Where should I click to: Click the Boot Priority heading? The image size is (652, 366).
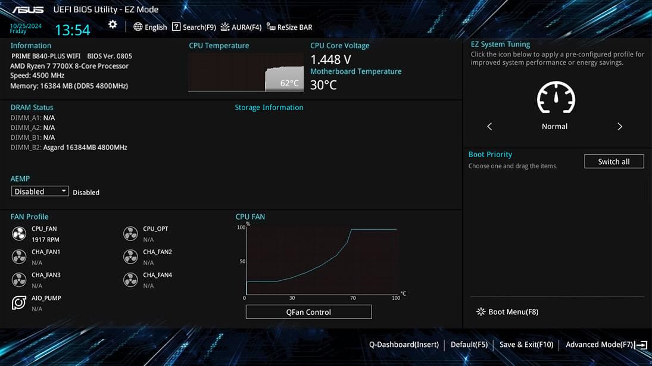click(x=490, y=155)
